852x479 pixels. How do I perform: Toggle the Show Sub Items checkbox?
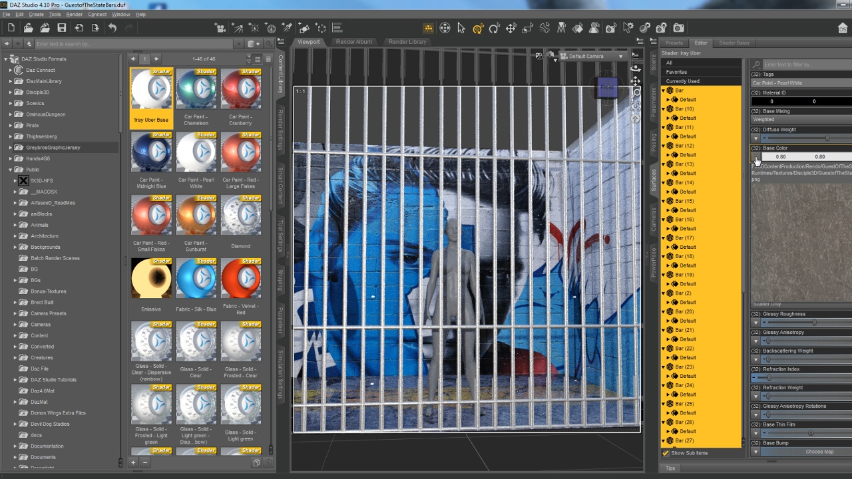tap(666, 453)
